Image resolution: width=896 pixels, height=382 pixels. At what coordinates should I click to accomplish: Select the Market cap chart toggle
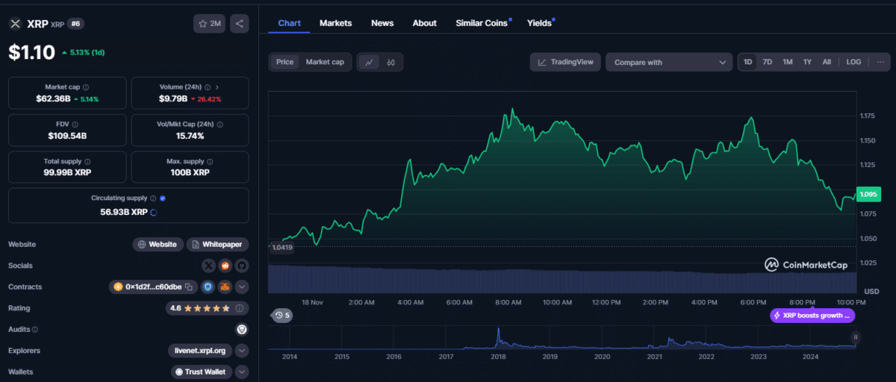pos(325,62)
